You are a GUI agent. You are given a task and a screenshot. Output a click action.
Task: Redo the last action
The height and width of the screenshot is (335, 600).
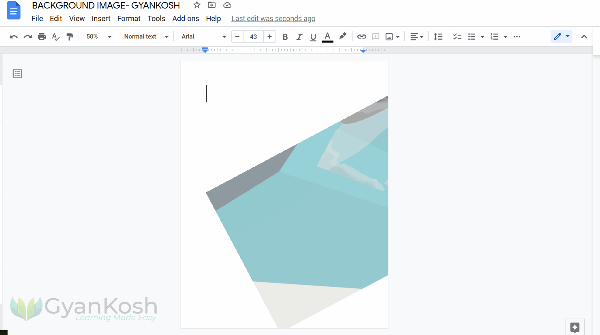pyautogui.click(x=28, y=36)
